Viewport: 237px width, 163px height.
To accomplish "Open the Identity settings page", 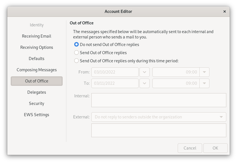I will pos(37,25).
